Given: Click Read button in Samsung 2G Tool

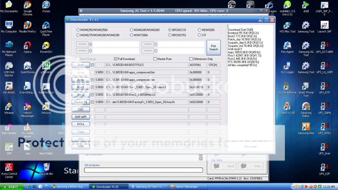Looking at the screenshot, I should [223, 166].
